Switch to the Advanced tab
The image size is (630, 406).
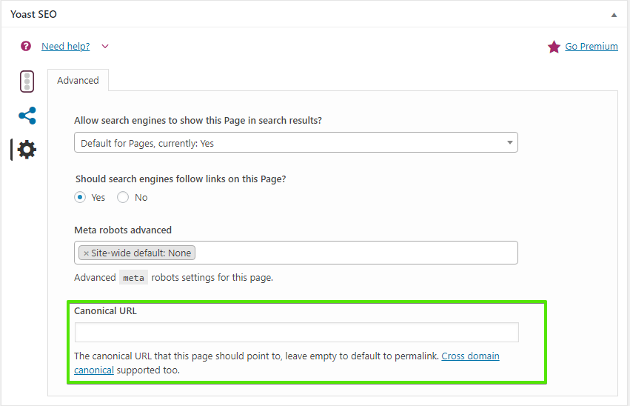(x=78, y=81)
